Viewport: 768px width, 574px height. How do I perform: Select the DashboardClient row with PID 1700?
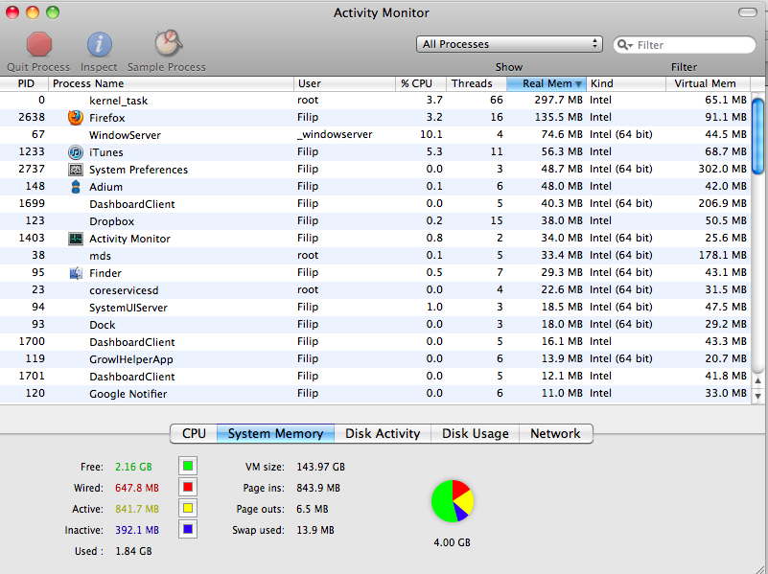375,341
